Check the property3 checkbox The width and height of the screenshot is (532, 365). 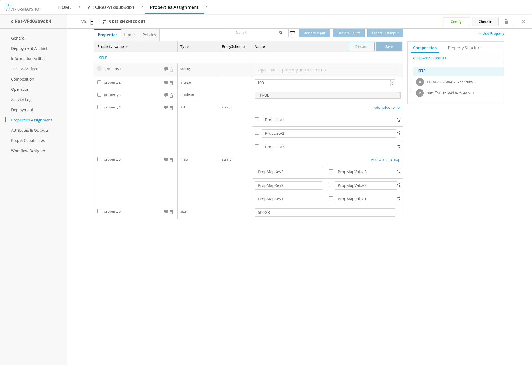click(x=99, y=95)
